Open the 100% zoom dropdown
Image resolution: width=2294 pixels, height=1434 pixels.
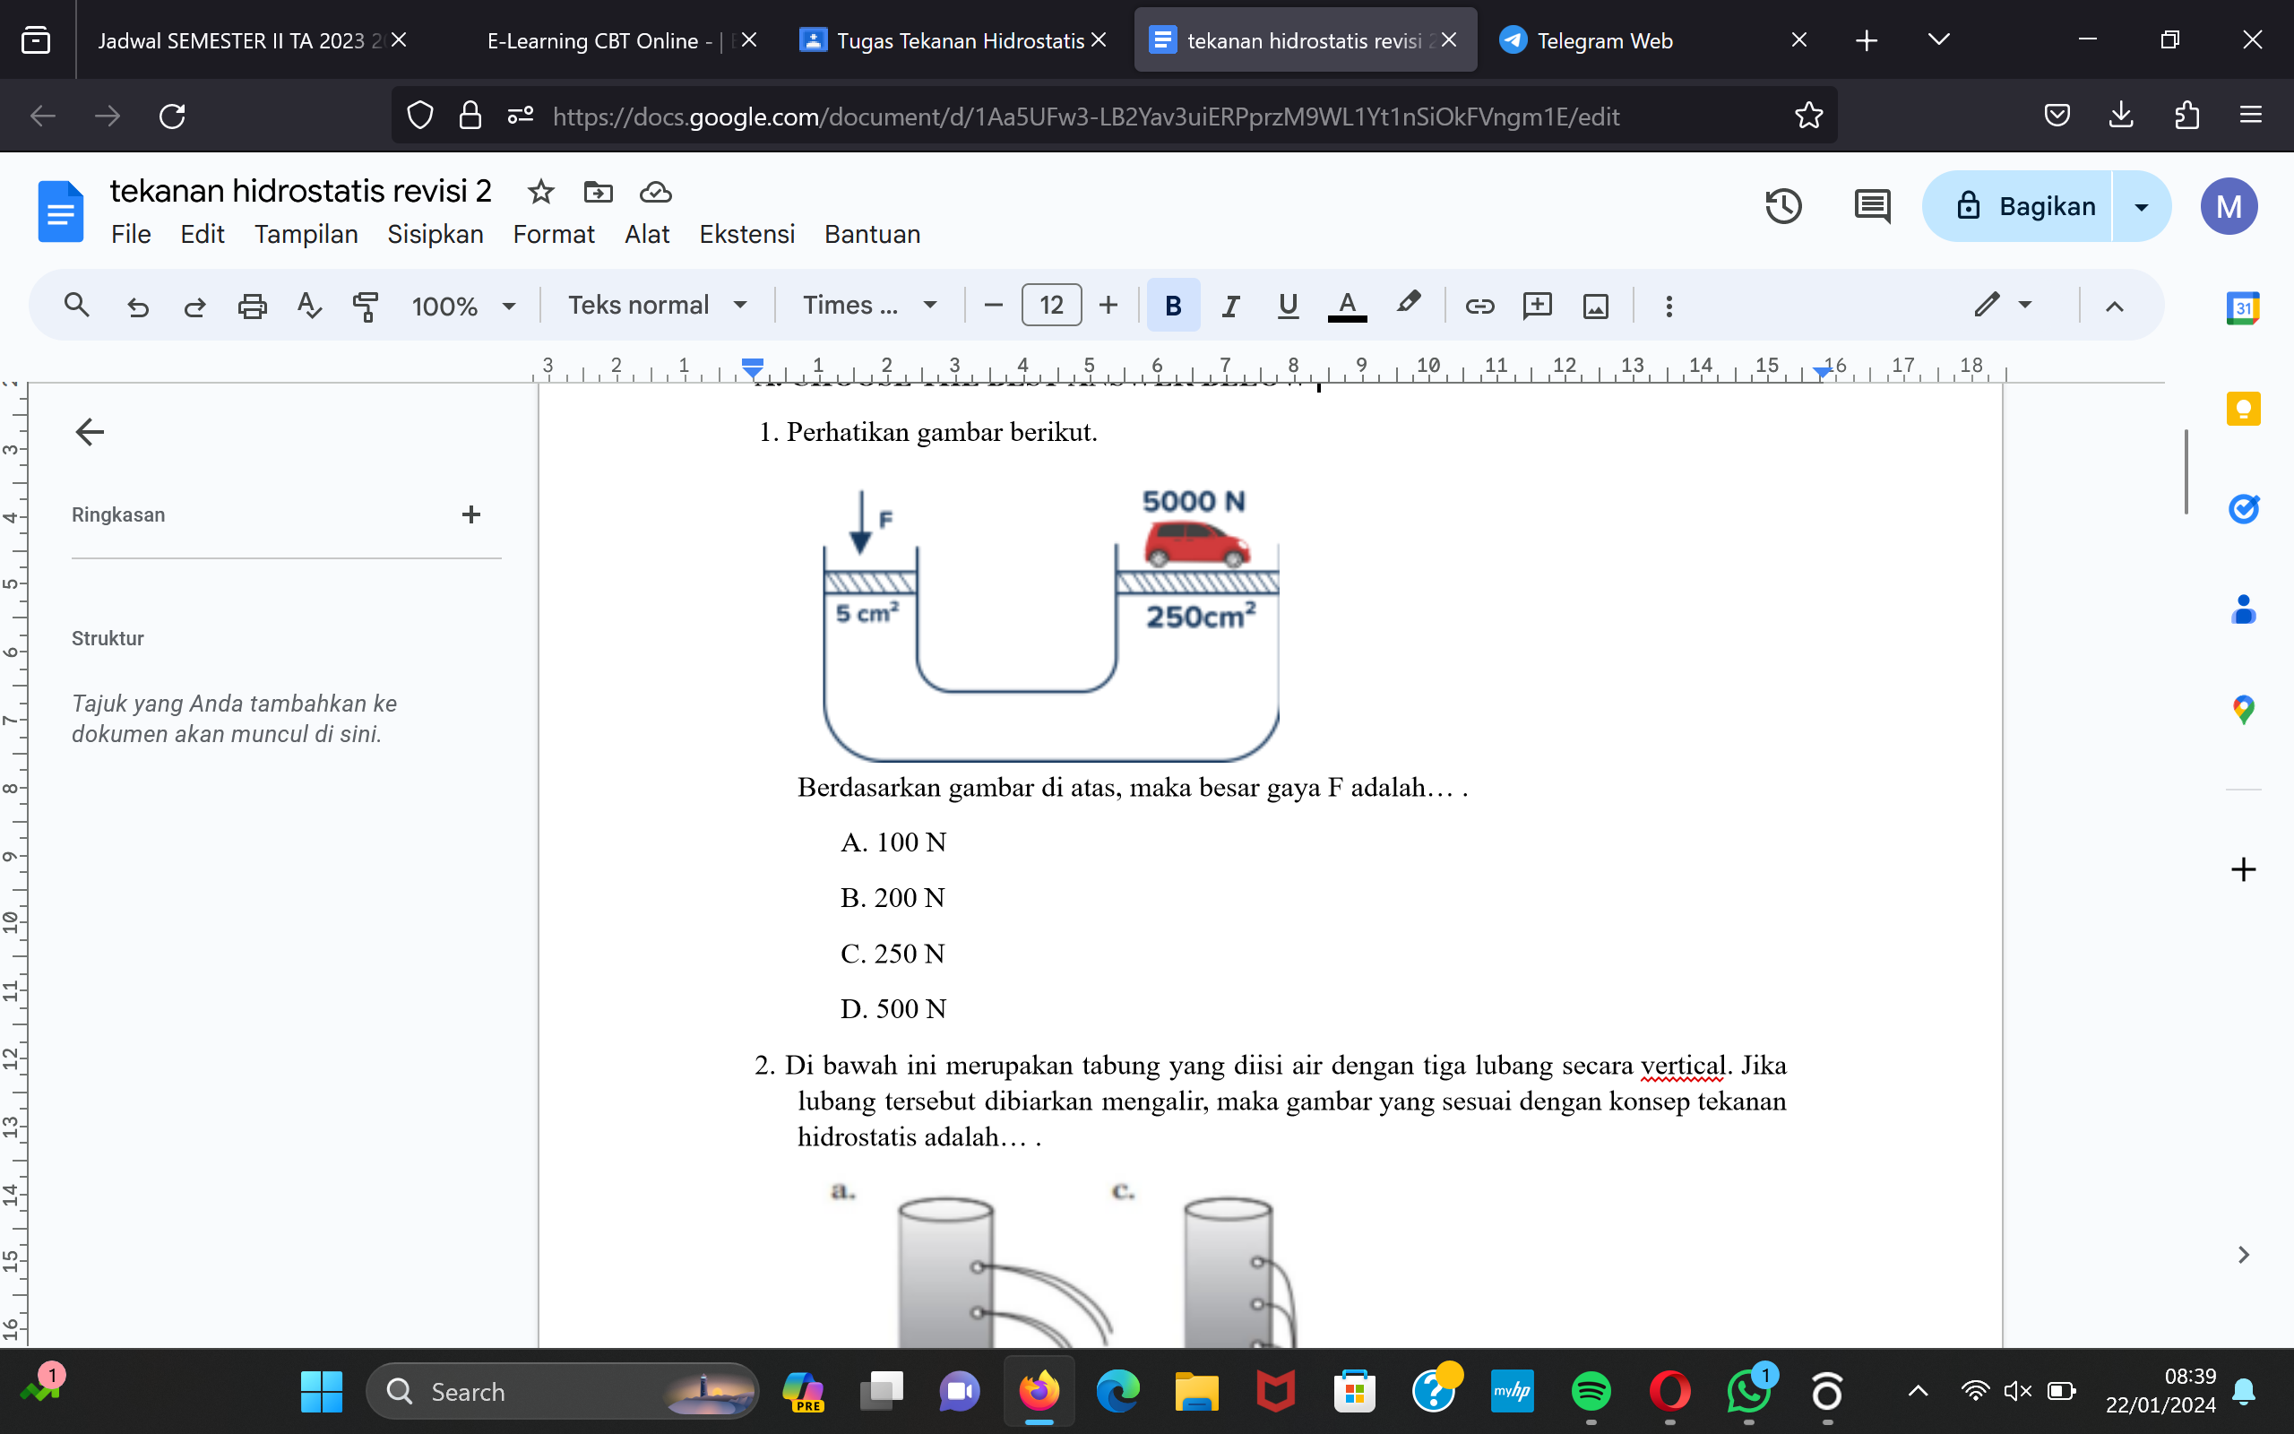[x=463, y=306]
